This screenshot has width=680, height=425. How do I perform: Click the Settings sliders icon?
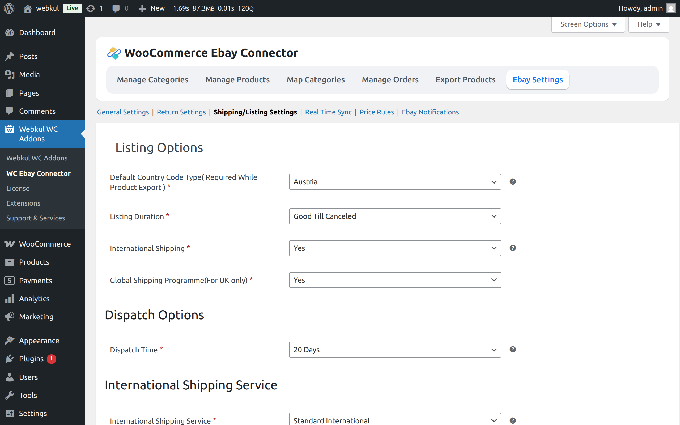pyautogui.click(x=10, y=413)
